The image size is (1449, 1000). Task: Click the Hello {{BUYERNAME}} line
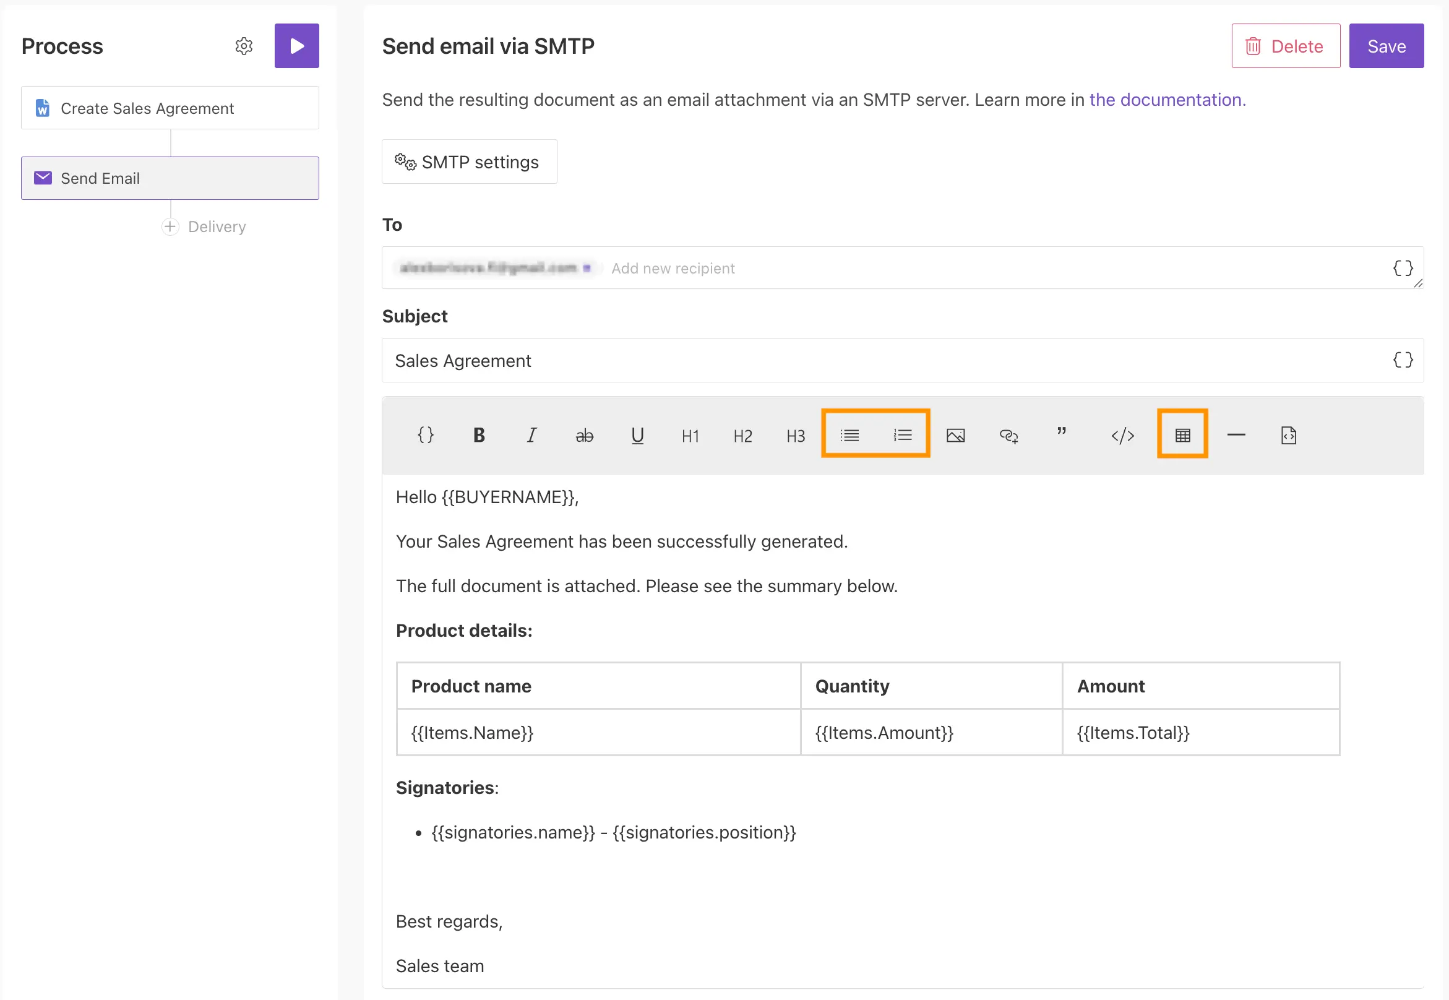pos(487,497)
